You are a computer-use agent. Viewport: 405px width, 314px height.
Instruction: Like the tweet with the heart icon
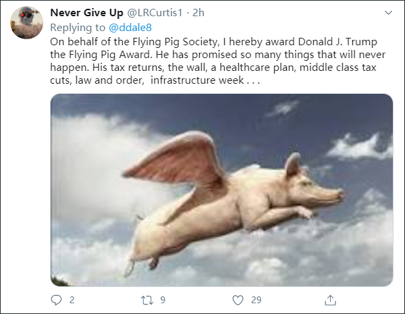pos(238,299)
